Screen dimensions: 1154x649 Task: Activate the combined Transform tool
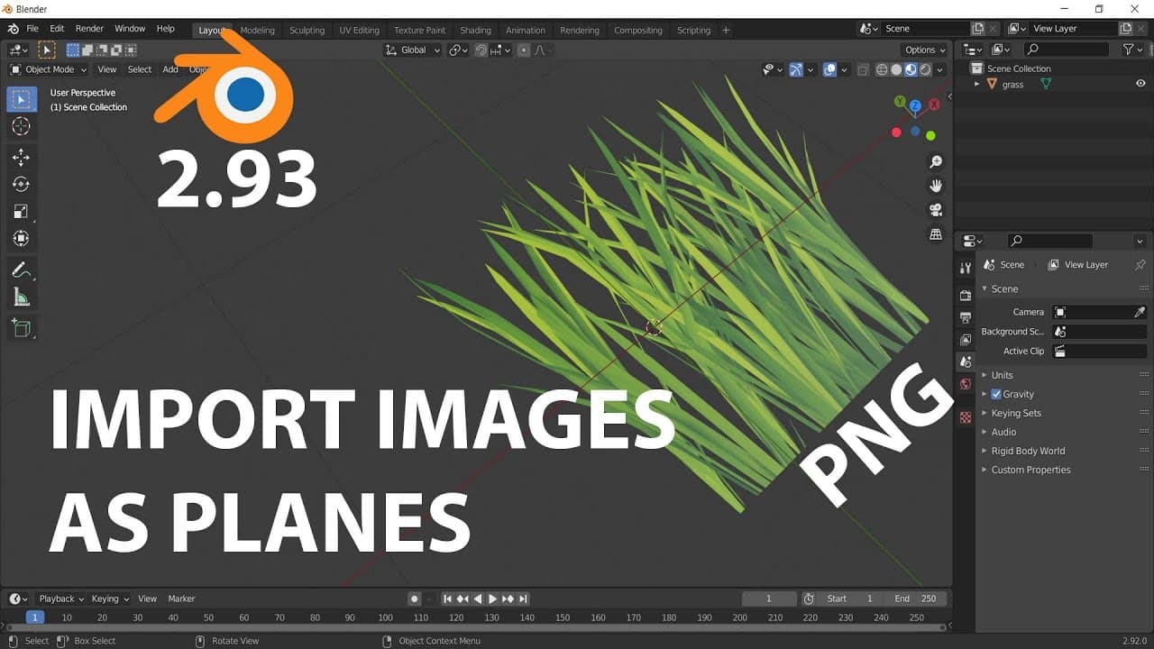(x=22, y=239)
